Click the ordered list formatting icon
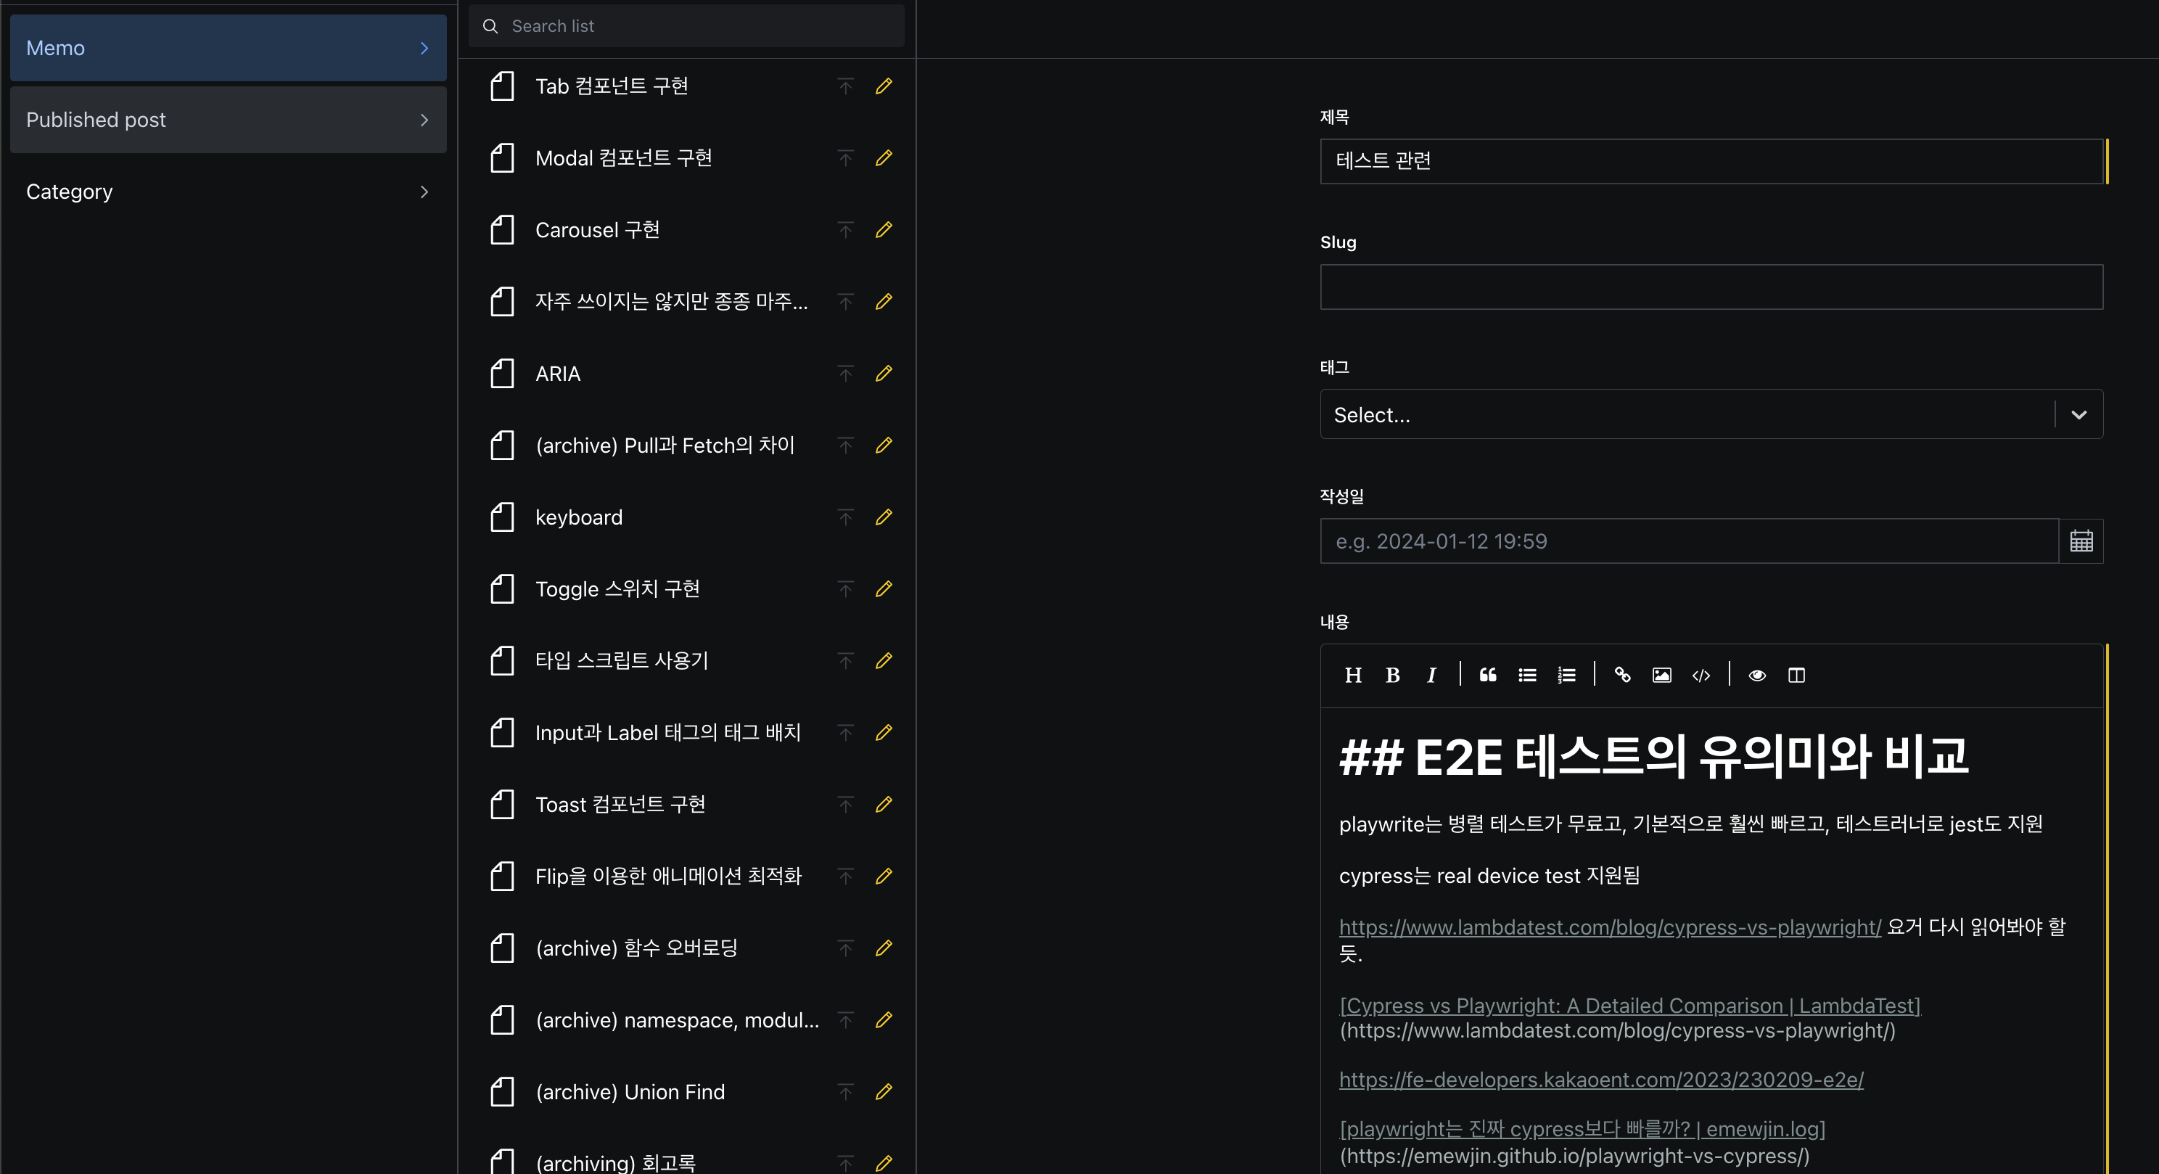Screen dimensions: 2159x1174 1566,676
